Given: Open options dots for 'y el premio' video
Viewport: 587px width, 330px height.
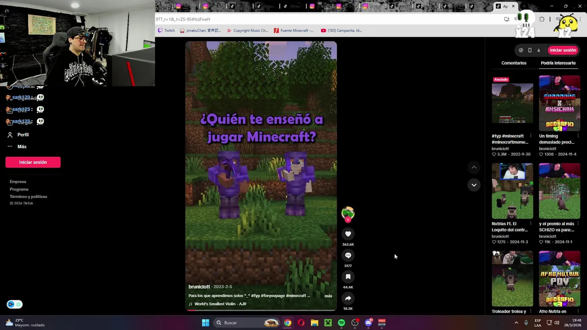Looking at the screenshot, I should coord(577,224).
